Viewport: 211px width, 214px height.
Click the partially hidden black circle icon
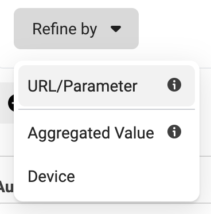(11, 103)
